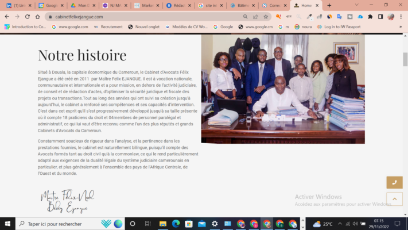The image size is (408, 230).
Task: Close the Home tab
Action: 317,6
